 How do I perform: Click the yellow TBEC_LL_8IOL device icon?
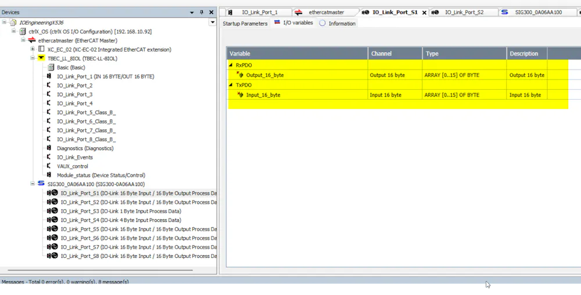41,58
